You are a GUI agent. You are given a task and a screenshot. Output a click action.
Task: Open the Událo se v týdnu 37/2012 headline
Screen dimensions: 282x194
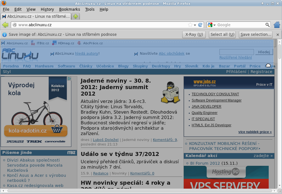(x=120, y=154)
